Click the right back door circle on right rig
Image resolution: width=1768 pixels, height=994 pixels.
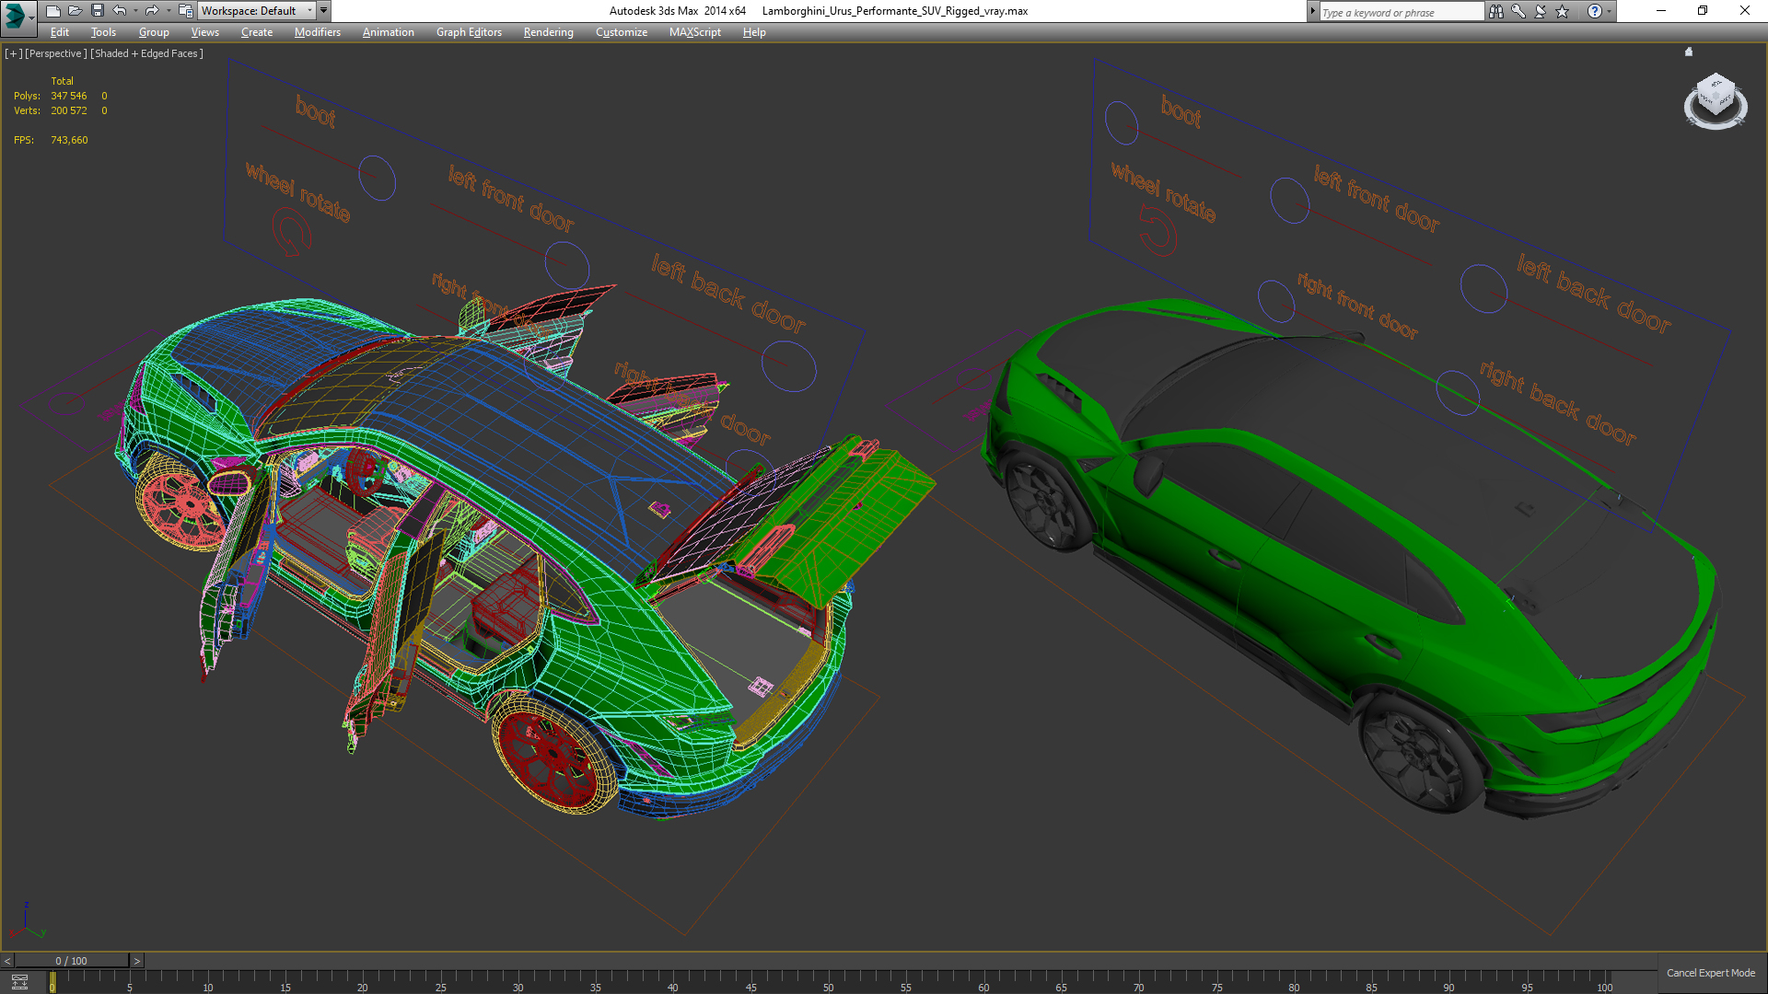(x=1457, y=393)
